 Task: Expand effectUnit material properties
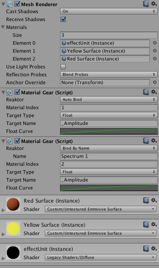tap(3, 258)
